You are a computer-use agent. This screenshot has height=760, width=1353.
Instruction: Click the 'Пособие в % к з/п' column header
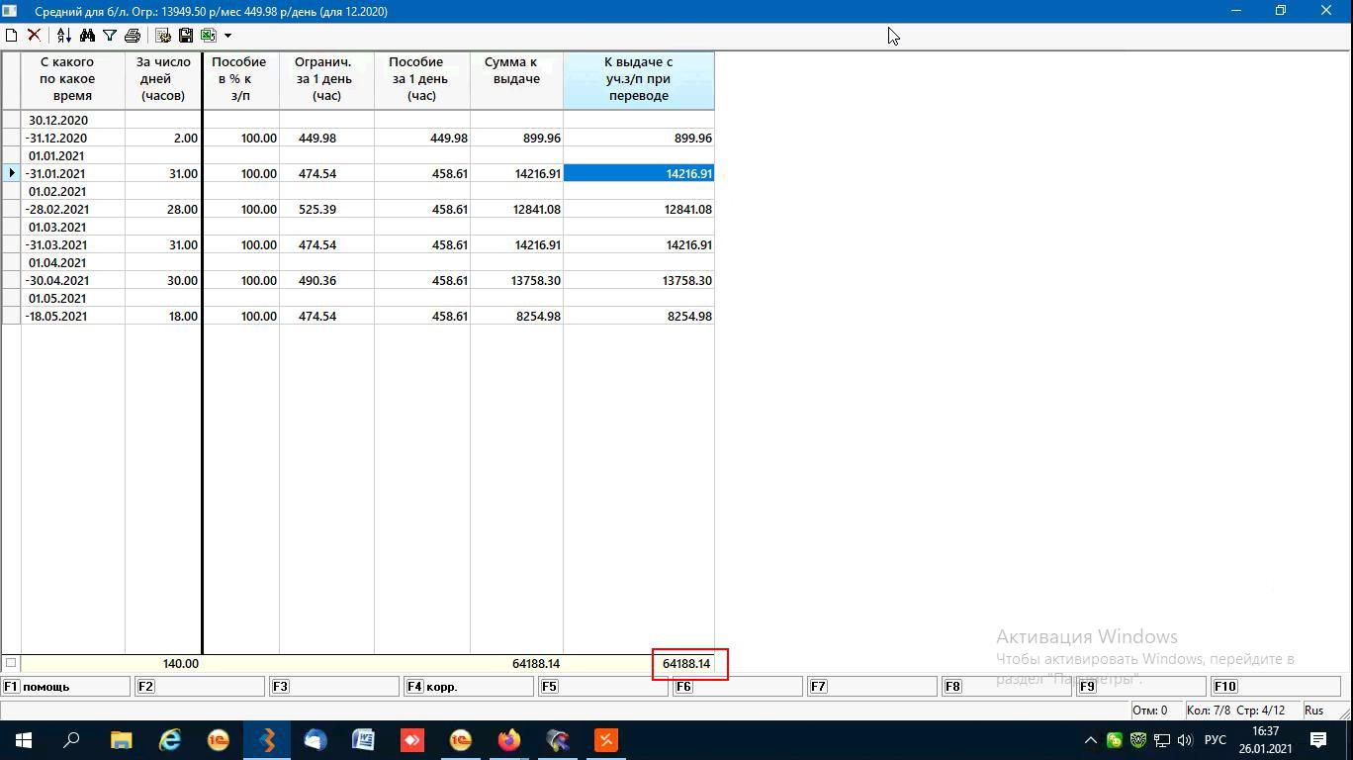(240, 79)
